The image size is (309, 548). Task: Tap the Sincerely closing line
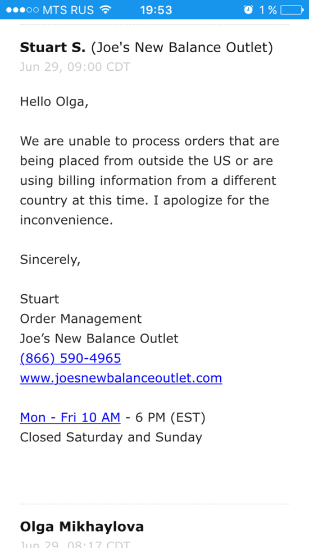[50, 259]
